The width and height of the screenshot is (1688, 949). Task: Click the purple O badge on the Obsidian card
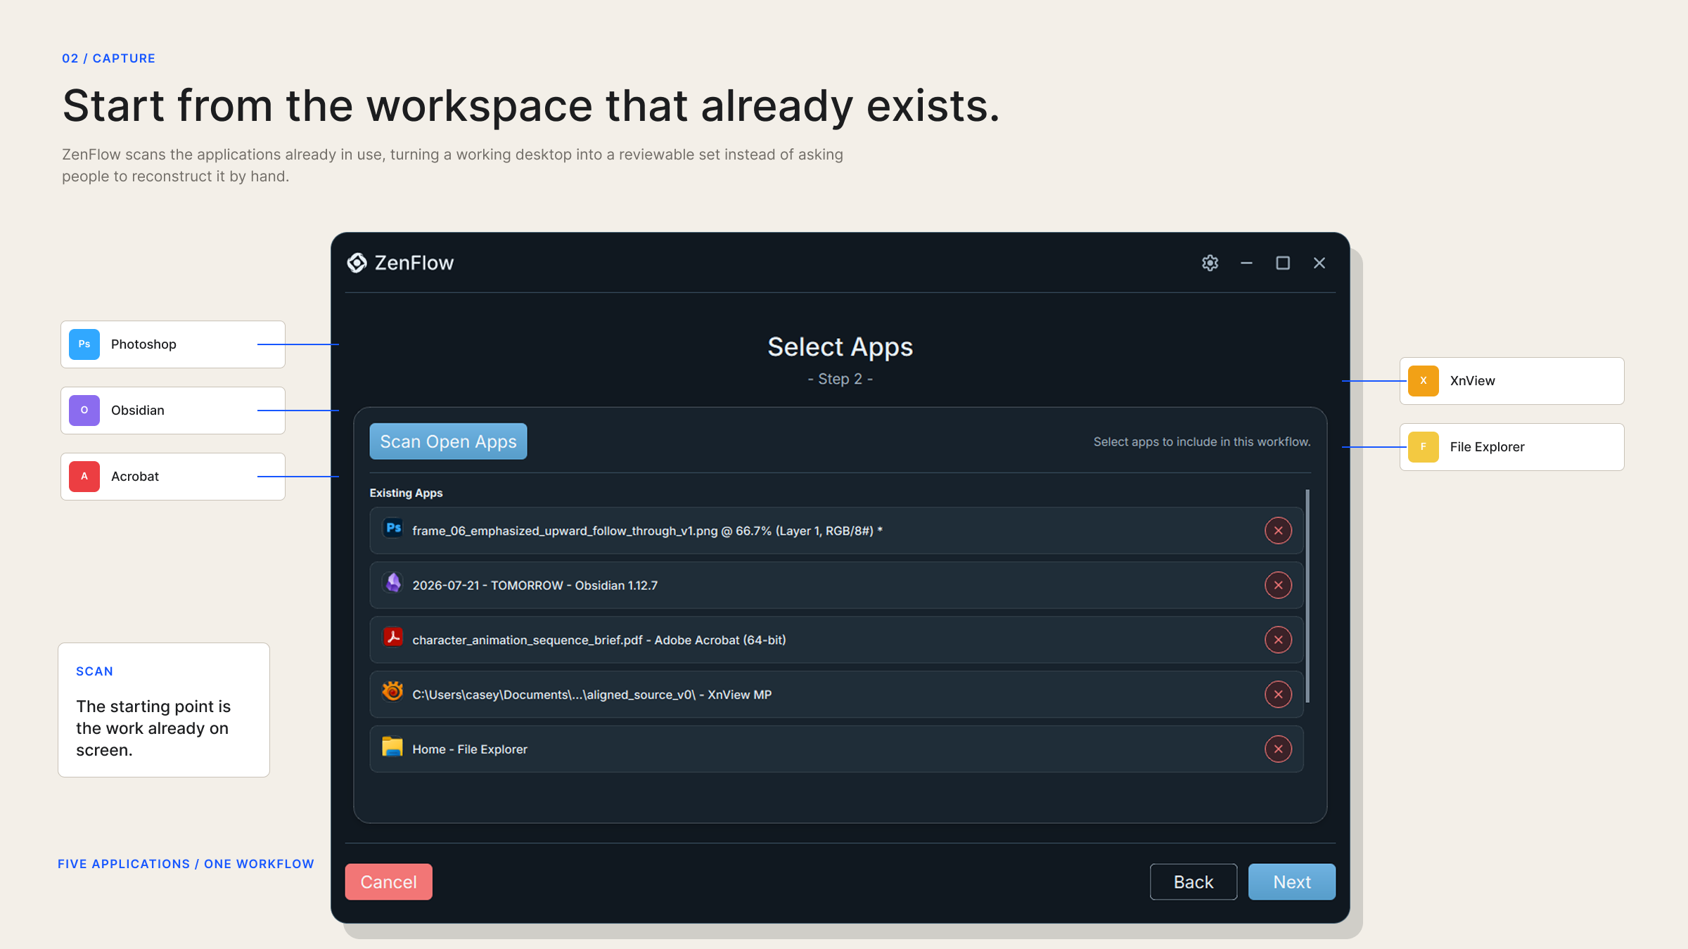tap(84, 411)
